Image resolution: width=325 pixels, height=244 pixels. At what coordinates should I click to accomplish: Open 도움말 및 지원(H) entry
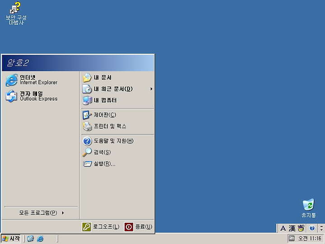[x=118, y=141]
